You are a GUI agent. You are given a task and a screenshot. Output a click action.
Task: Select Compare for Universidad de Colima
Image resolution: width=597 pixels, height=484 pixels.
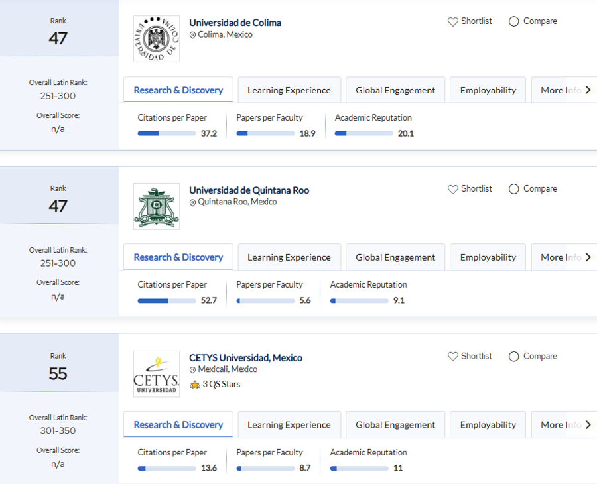tap(513, 21)
